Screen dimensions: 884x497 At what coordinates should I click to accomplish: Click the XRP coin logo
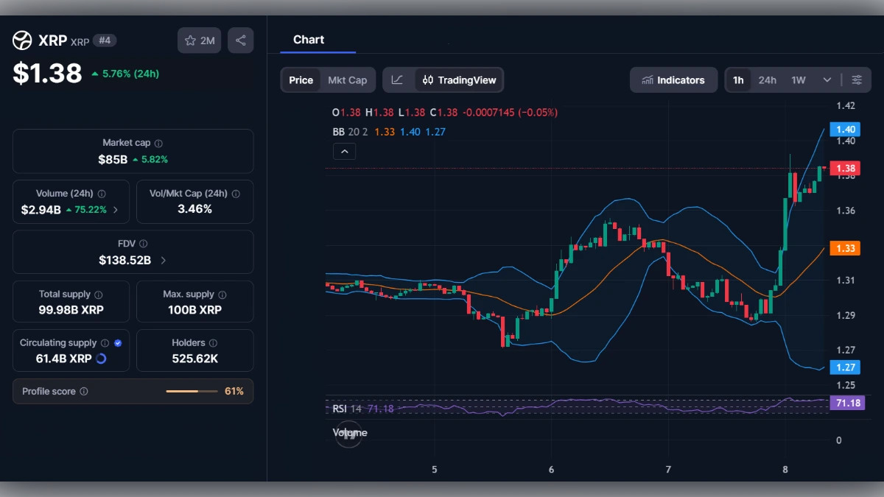click(21, 40)
